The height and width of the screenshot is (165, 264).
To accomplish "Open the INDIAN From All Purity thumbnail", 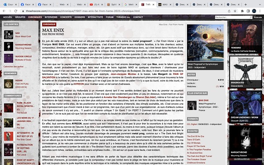I will pos(9,84).
